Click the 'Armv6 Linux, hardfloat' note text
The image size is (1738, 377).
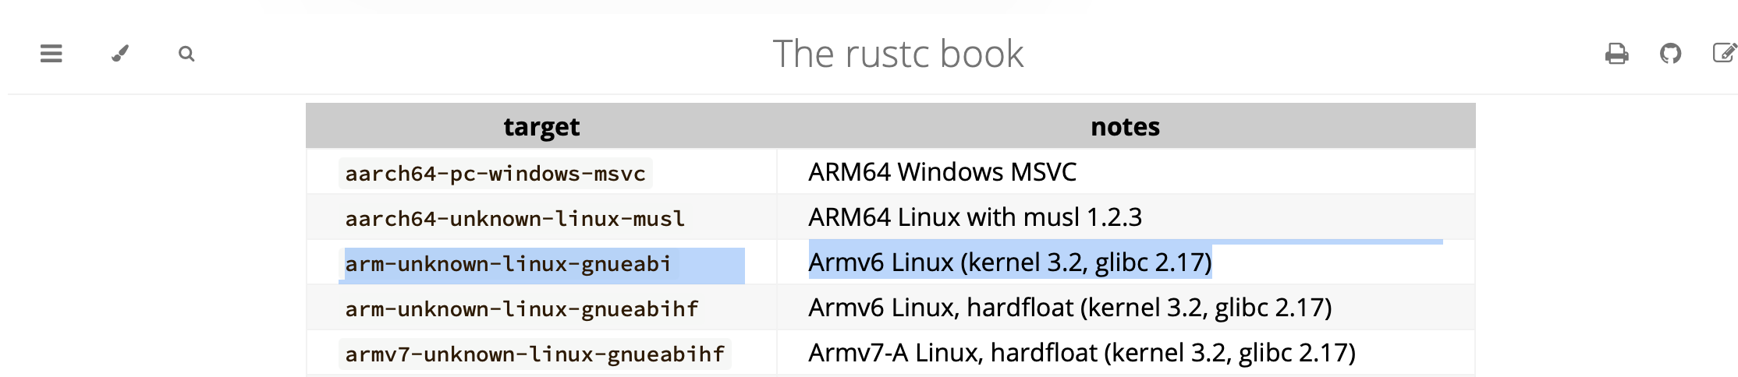941,308
